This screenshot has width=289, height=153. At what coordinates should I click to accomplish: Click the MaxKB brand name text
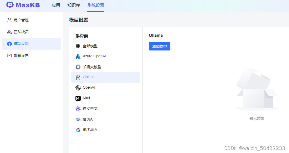point(28,5)
